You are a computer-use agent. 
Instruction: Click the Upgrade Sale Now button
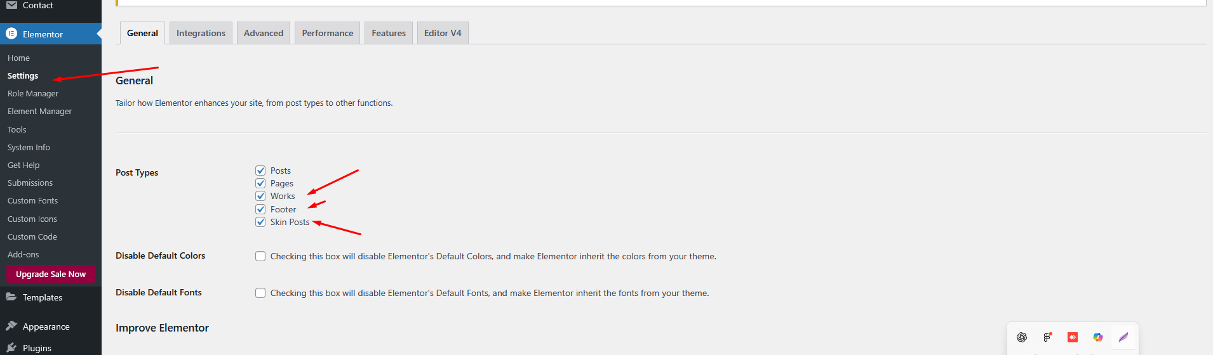coord(51,274)
